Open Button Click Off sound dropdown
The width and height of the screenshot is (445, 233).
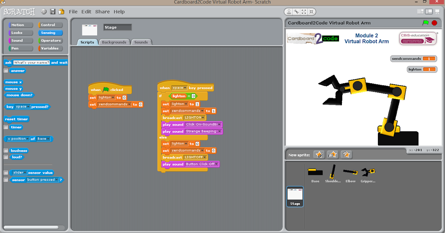tap(202, 164)
